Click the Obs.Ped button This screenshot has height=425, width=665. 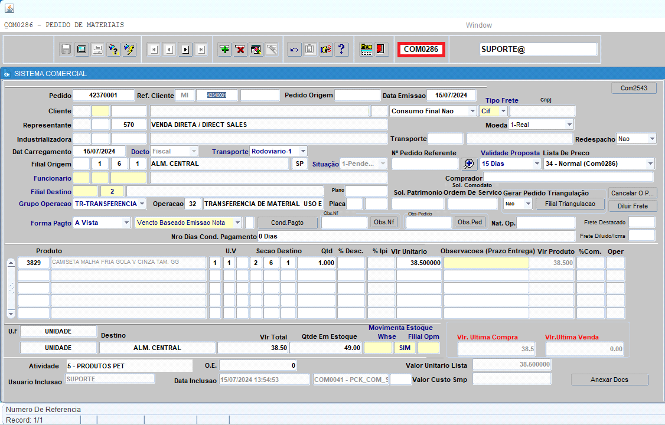click(x=470, y=222)
